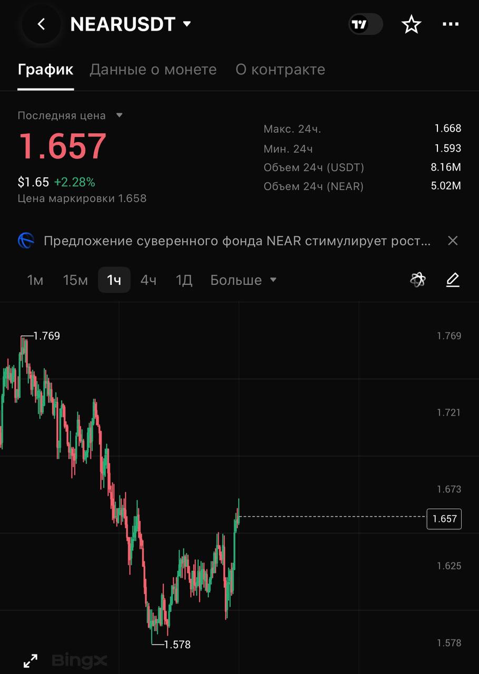Open the drawing tools pencil icon
The width and height of the screenshot is (479, 674).
pos(453,280)
